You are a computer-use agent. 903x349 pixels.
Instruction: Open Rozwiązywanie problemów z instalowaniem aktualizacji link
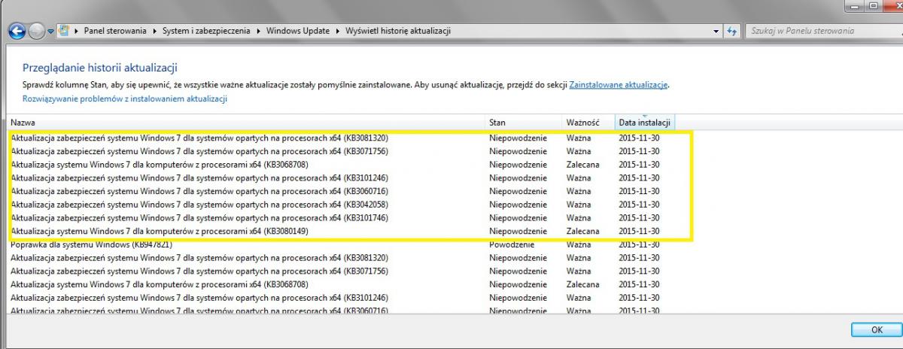[125, 99]
